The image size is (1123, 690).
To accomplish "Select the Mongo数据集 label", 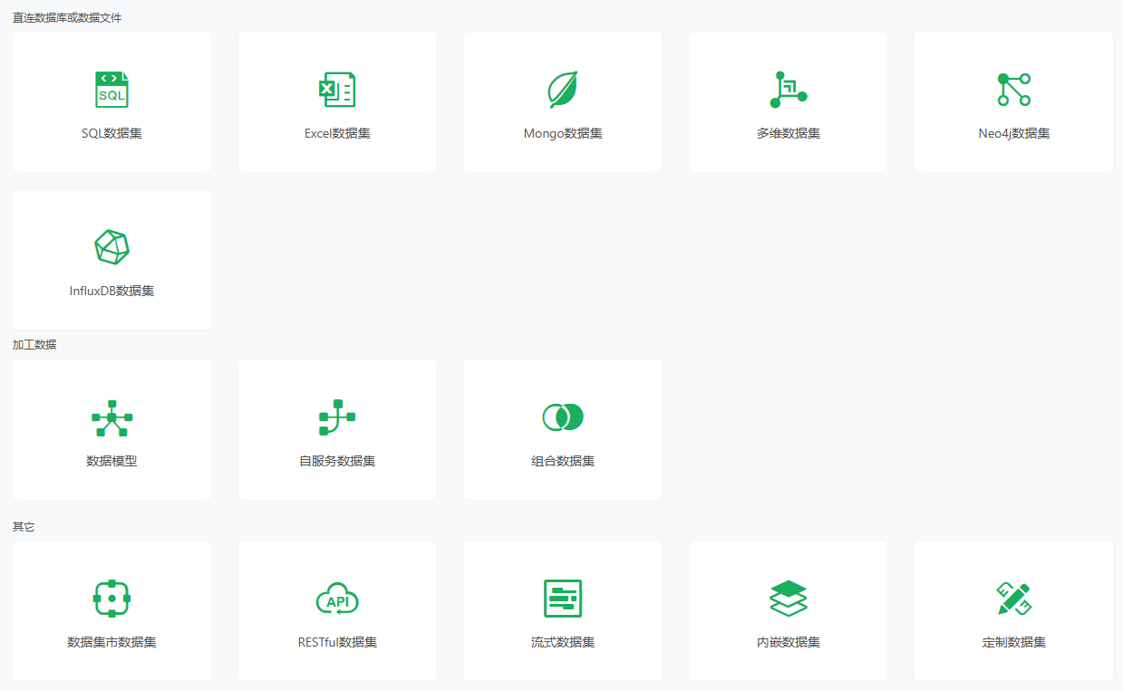I will point(563,134).
